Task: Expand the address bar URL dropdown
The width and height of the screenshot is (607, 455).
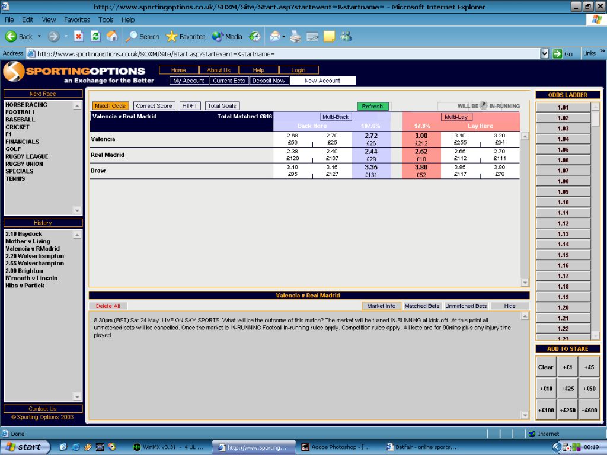Action: 545,53
